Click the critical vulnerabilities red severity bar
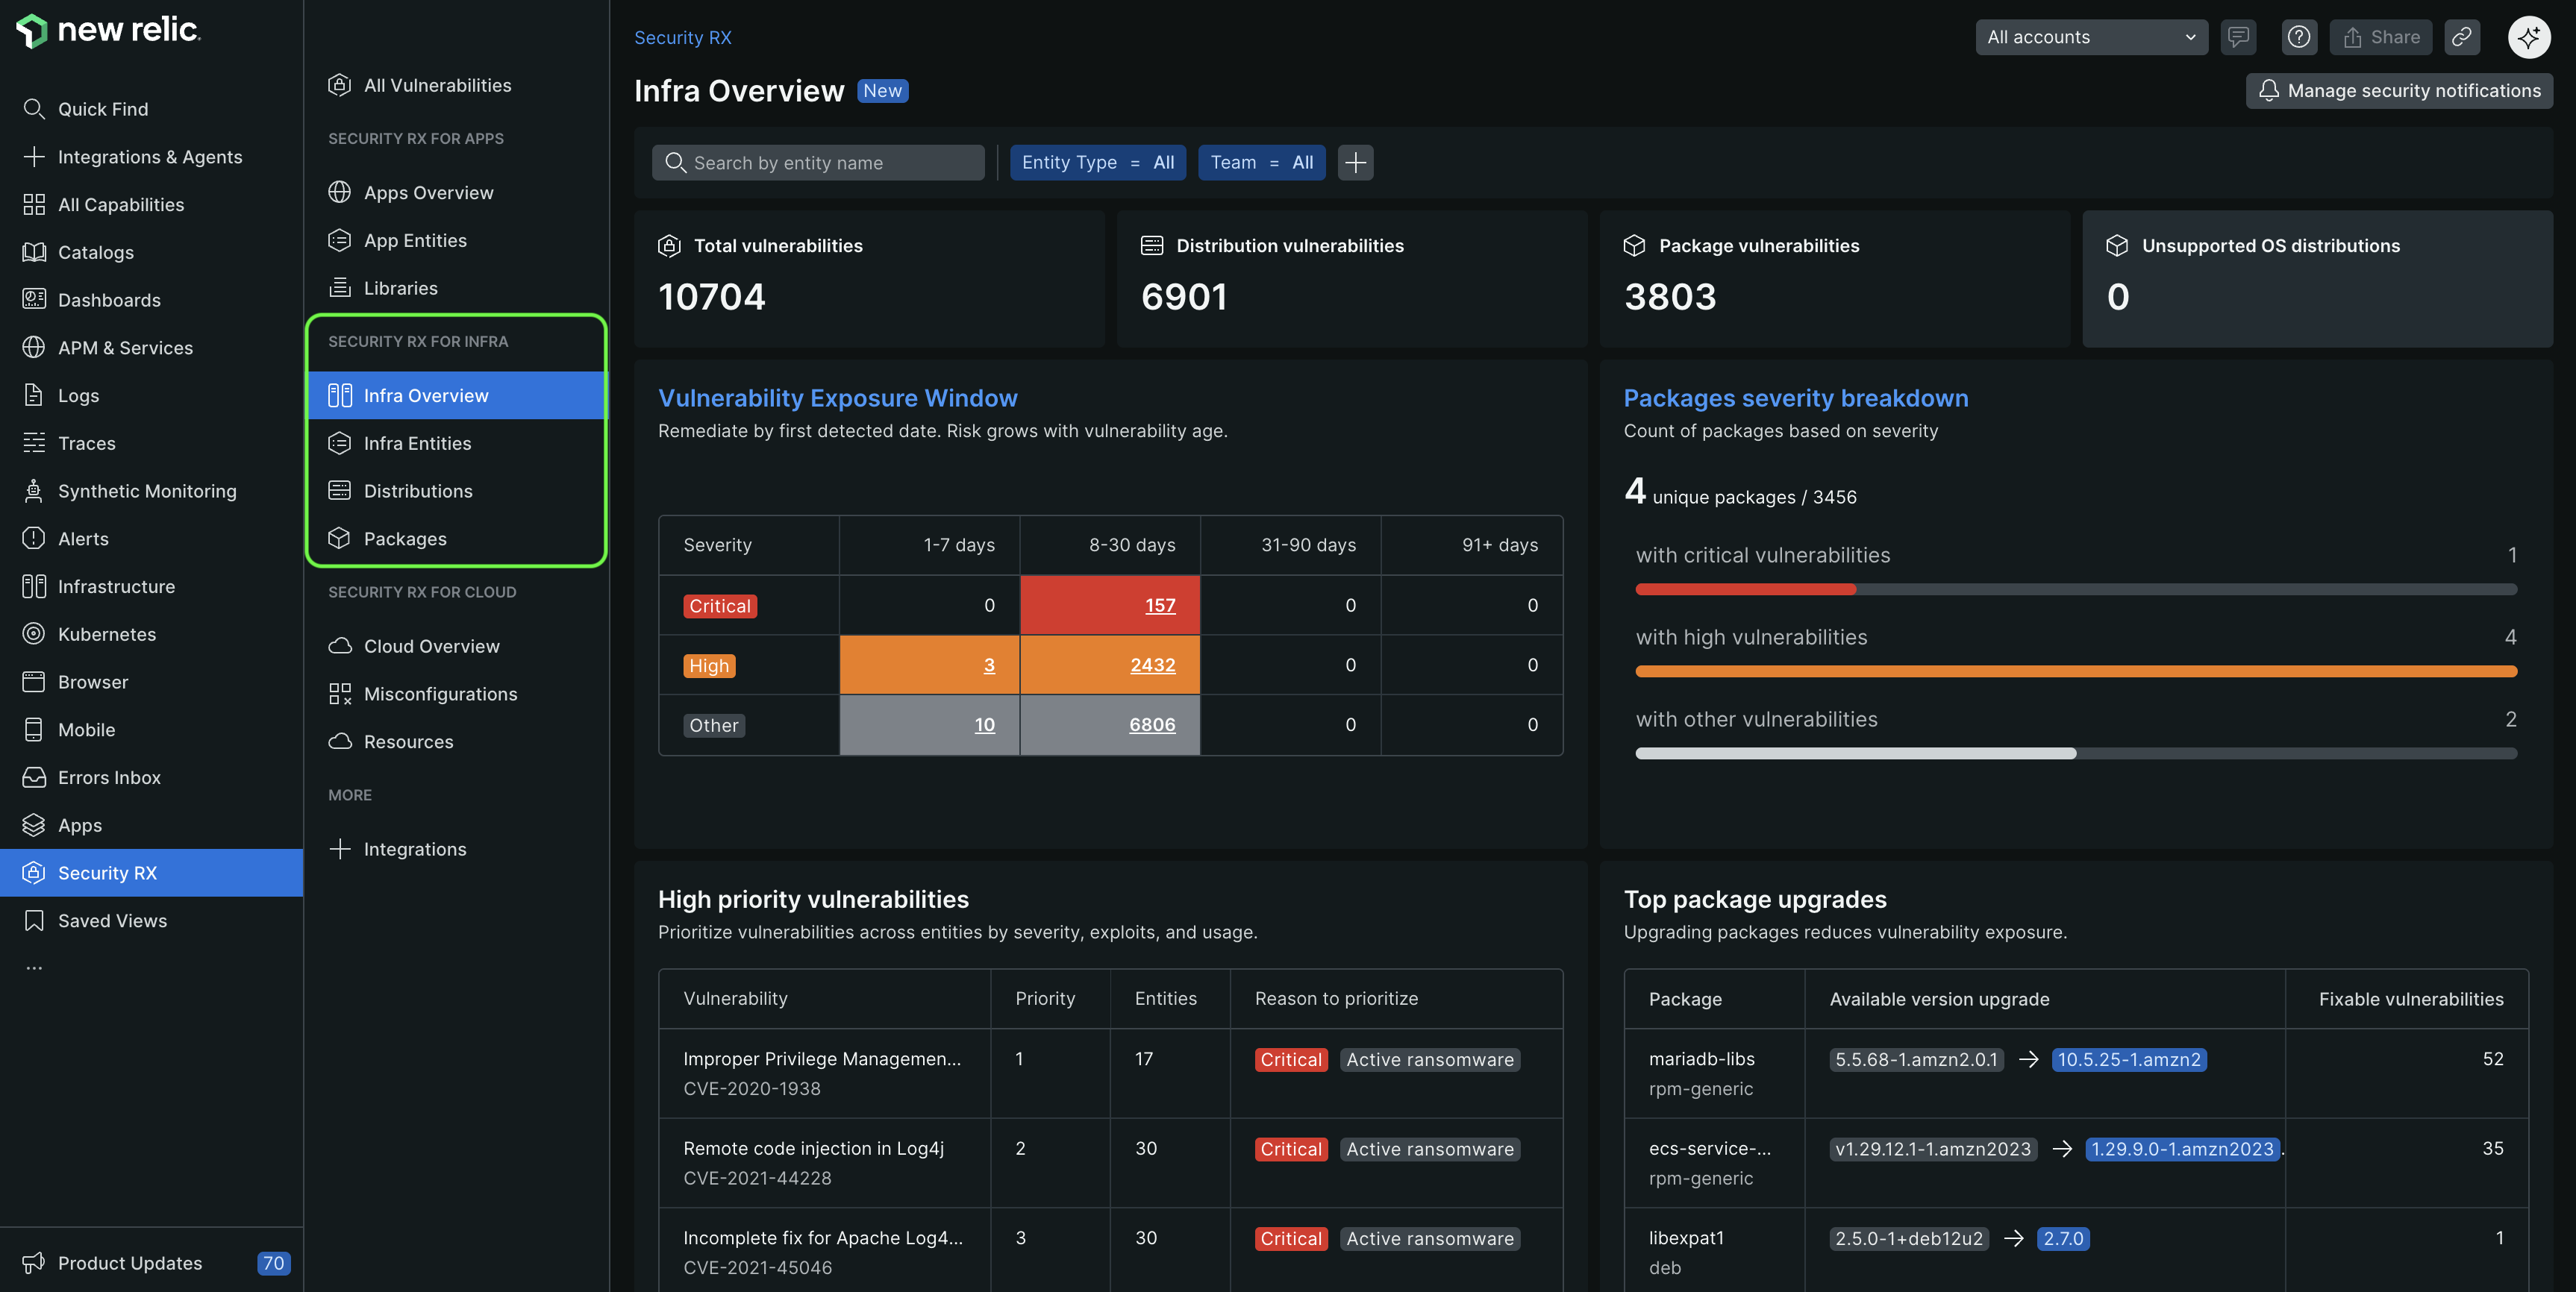This screenshot has height=1292, width=2576. tap(1745, 590)
